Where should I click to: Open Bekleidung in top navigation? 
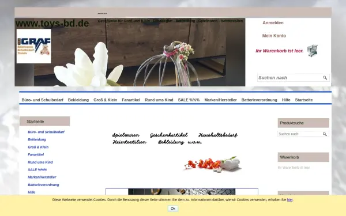click(78, 100)
